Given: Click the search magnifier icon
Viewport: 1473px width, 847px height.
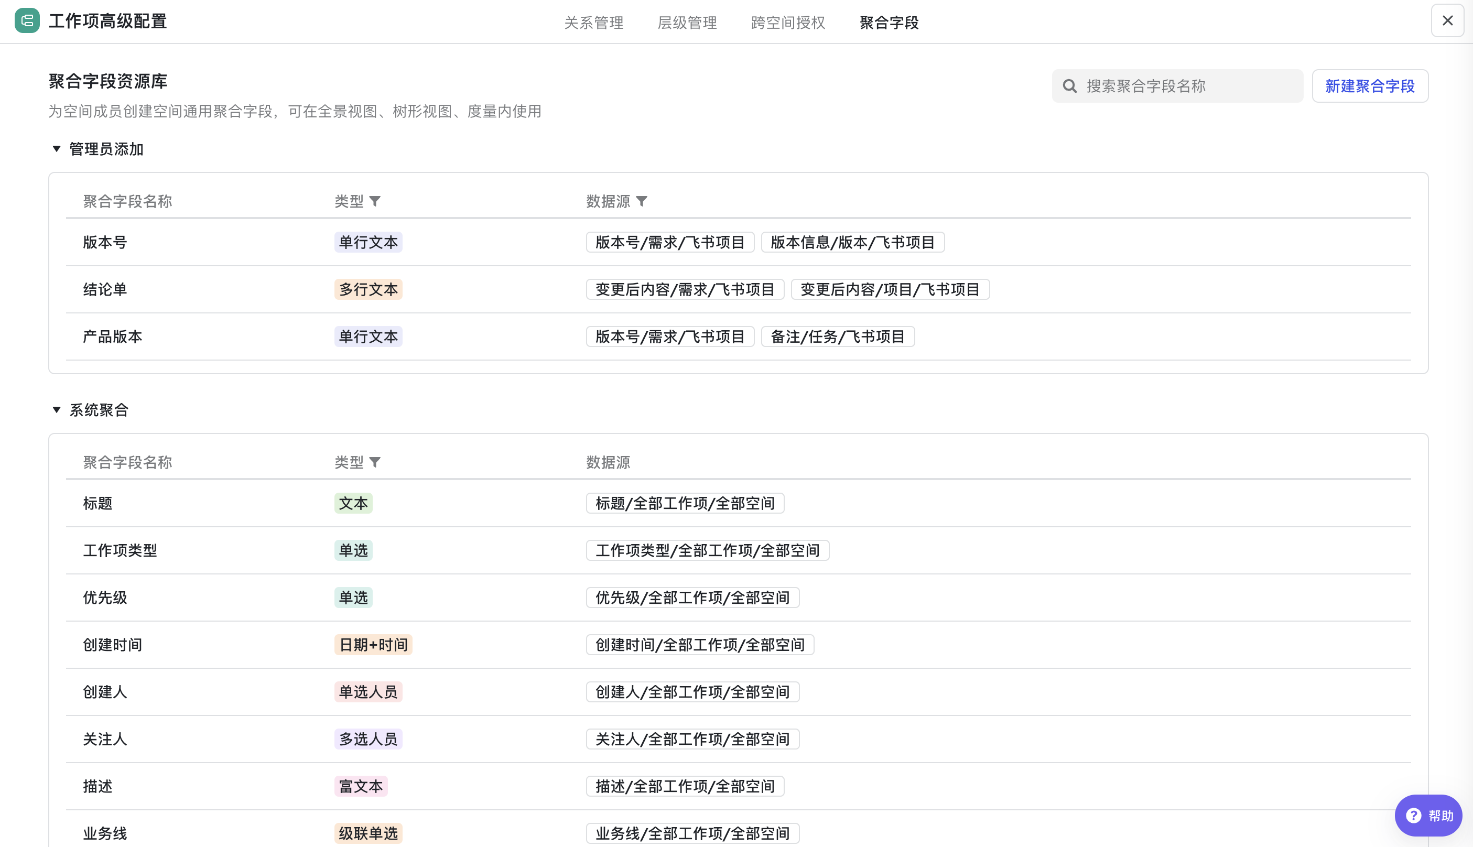Looking at the screenshot, I should [1069, 86].
